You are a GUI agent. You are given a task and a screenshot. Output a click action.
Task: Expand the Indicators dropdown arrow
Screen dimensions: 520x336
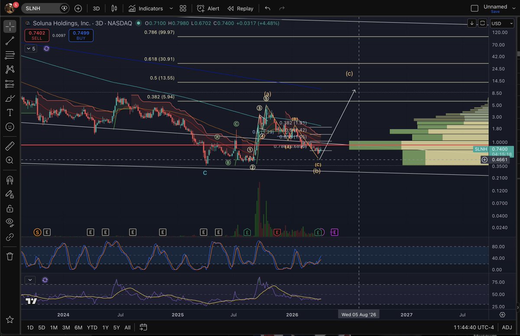171,8
